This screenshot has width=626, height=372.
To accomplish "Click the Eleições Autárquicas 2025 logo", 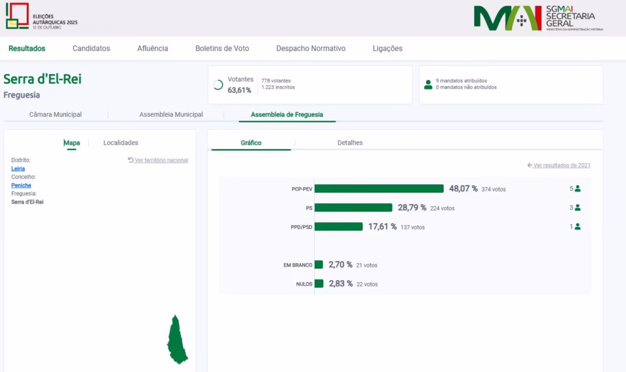I will pos(42,17).
